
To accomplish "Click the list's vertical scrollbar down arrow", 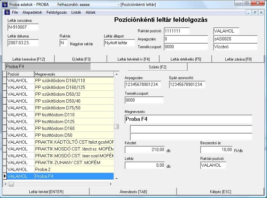I will click(x=116, y=179).
